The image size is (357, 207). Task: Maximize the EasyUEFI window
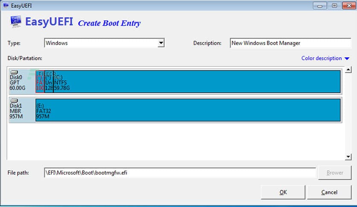[334, 6]
